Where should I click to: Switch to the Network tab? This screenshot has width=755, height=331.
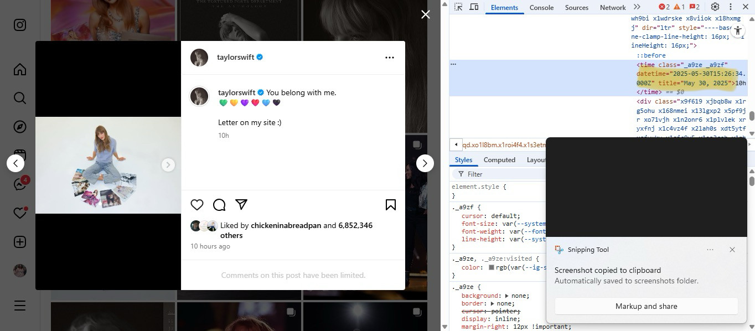point(613,8)
